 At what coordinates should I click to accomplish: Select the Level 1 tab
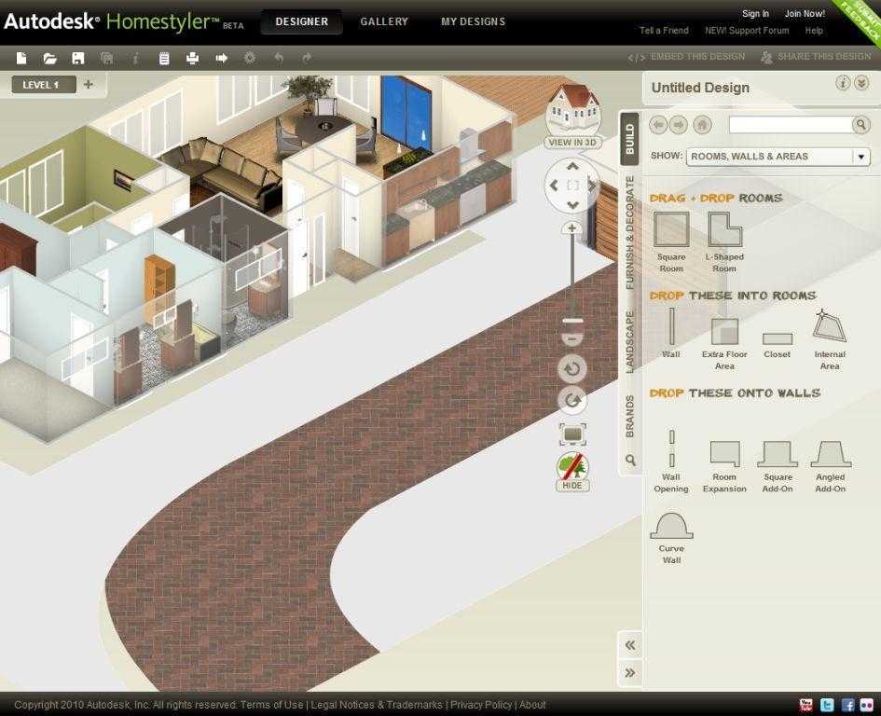pyautogui.click(x=44, y=85)
